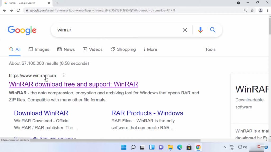The height and width of the screenshot is (152, 271).
Task: Open the Chrome profile avatar
Action: click(261, 10)
